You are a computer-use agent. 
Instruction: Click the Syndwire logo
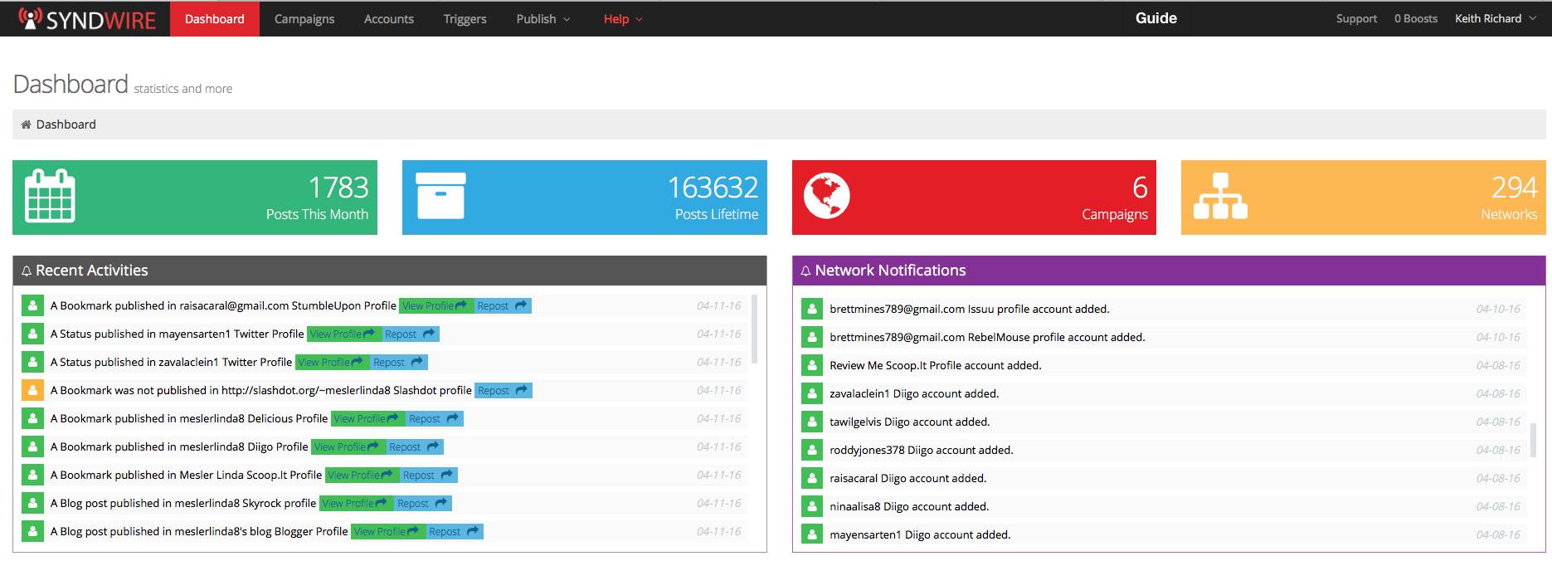(x=87, y=19)
